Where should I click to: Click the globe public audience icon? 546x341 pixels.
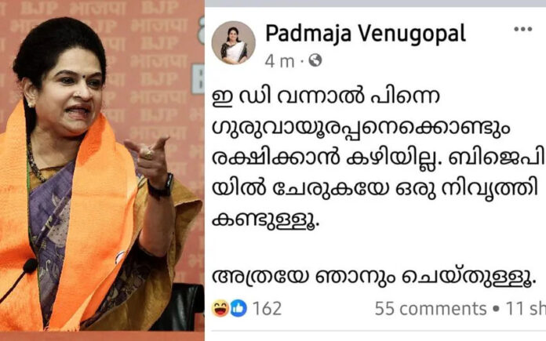(x=315, y=60)
